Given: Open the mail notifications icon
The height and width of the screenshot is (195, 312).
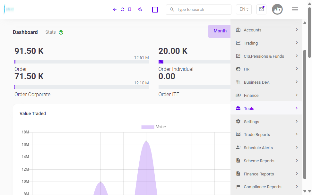Looking at the screenshot, I should pos(262,9).
